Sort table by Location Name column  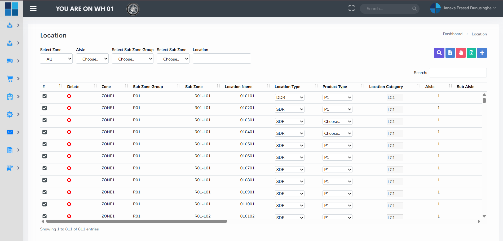tap(239, 87)
